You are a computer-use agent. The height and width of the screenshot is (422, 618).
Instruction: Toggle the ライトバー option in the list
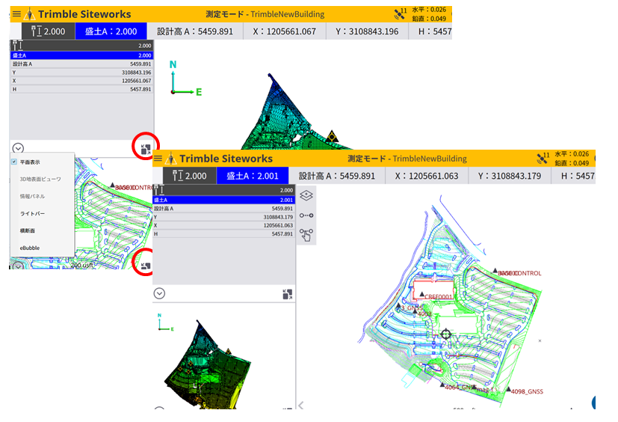point(31,213)
